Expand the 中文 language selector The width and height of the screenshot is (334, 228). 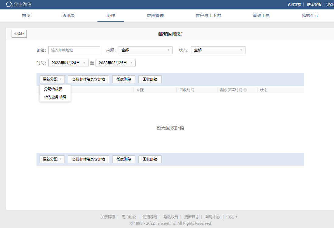(232, 217)
